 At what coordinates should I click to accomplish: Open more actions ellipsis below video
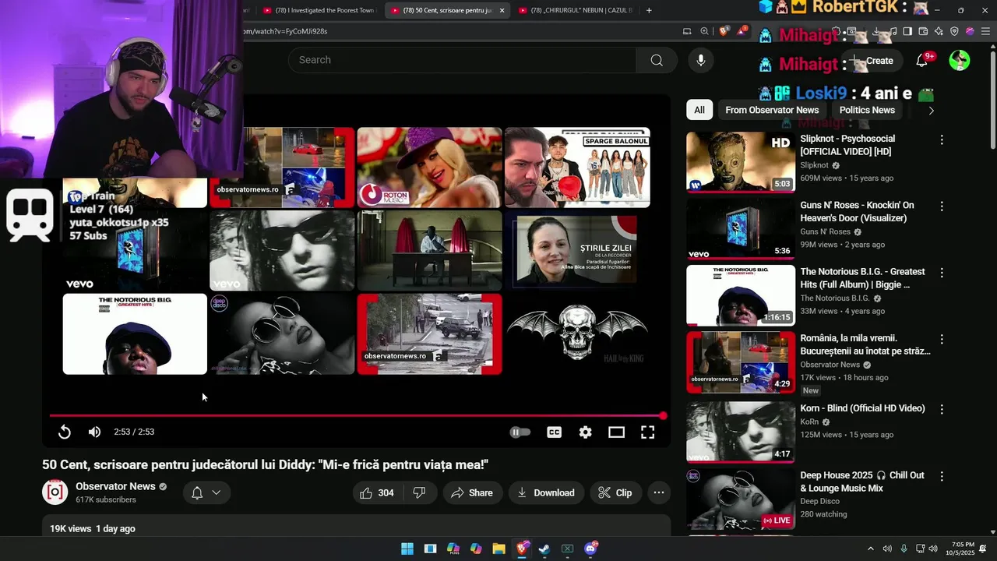tap(658, 492)
